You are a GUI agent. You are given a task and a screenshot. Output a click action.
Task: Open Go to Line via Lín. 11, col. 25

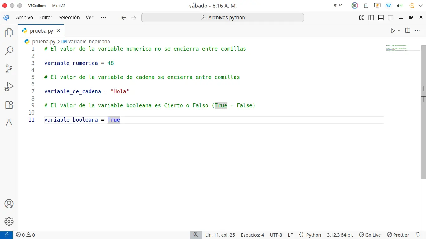tap(220, 235)
